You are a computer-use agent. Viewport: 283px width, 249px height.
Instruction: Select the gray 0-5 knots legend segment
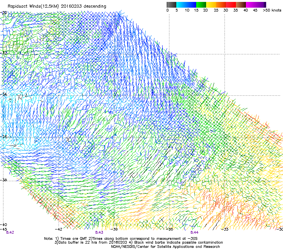click(x=171, y=5)
